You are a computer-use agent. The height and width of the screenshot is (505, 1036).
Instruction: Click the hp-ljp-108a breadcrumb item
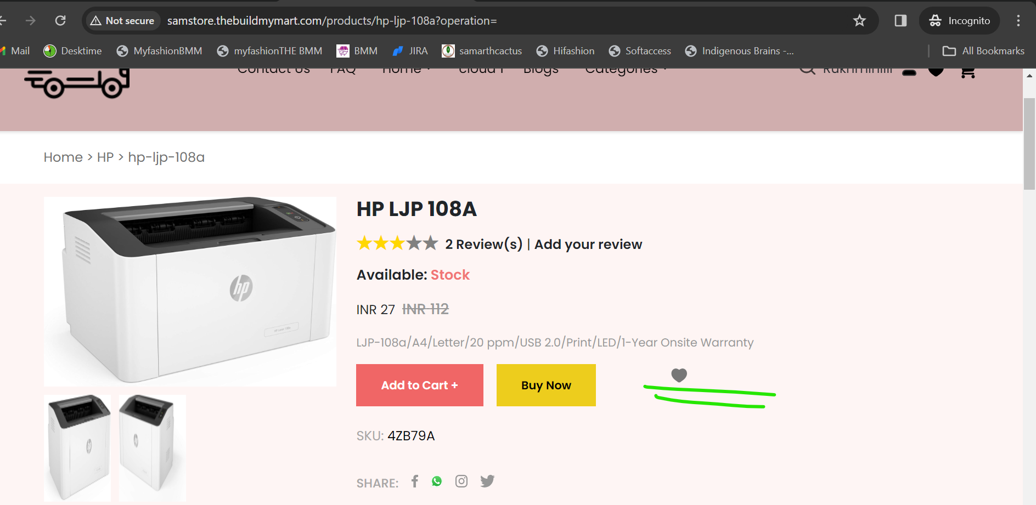(166, 157)
